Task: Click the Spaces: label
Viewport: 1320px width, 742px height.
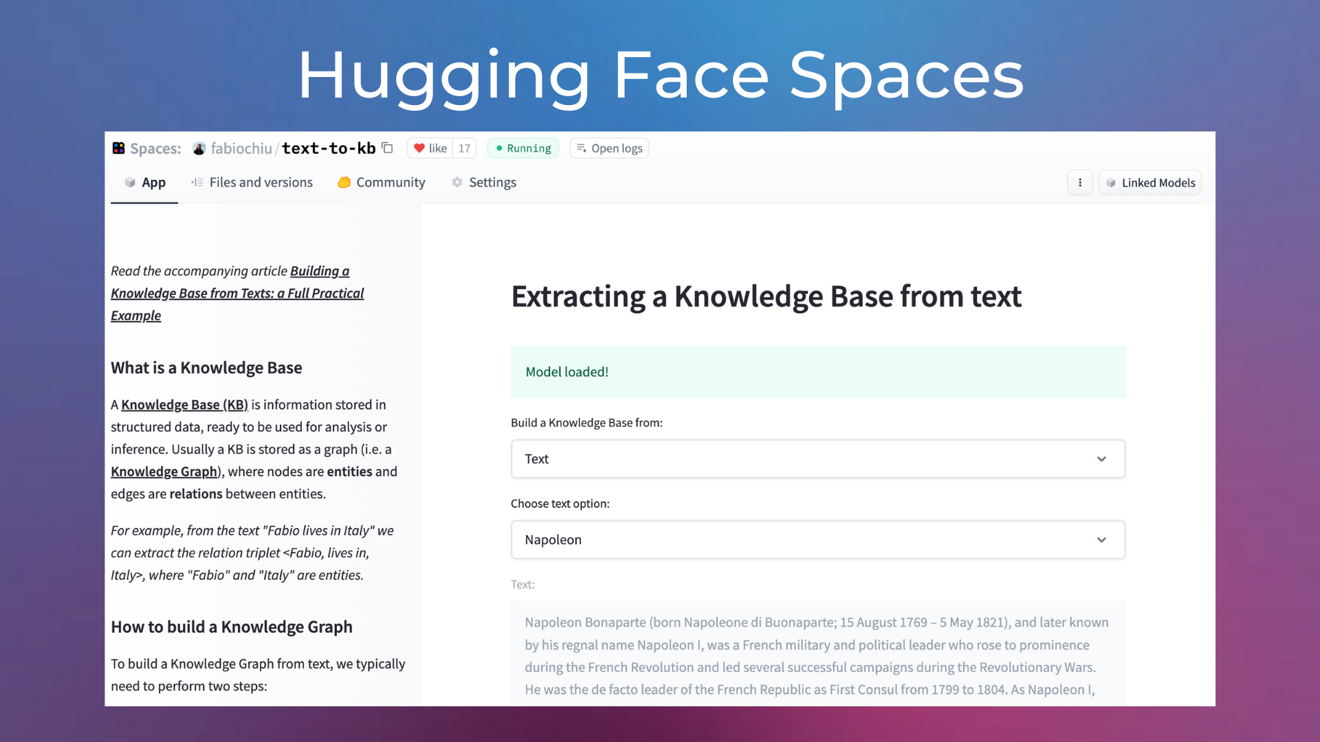Action: point(155,148)
